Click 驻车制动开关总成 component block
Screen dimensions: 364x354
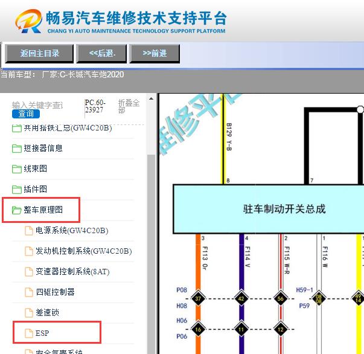(x=269, y=209)
